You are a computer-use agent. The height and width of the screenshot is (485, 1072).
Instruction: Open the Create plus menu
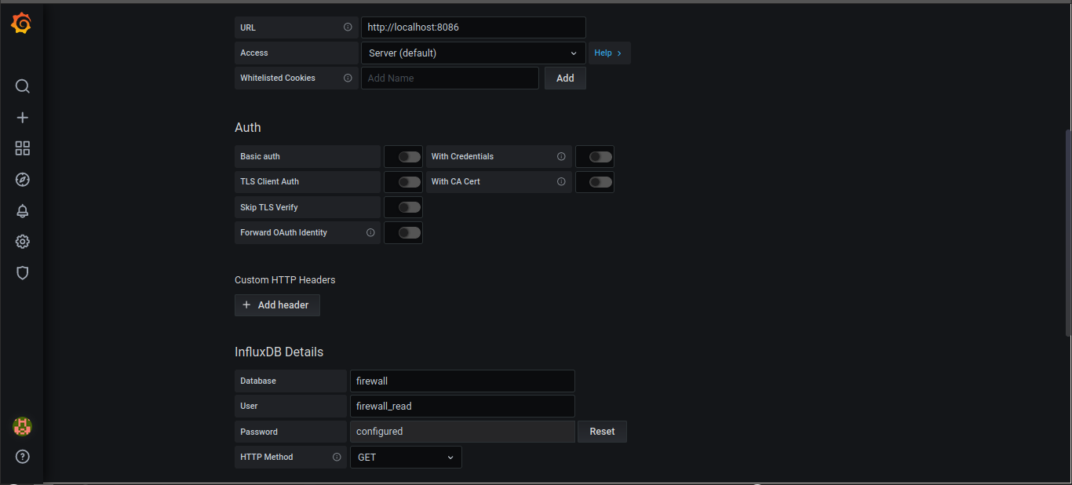[23, 118]
